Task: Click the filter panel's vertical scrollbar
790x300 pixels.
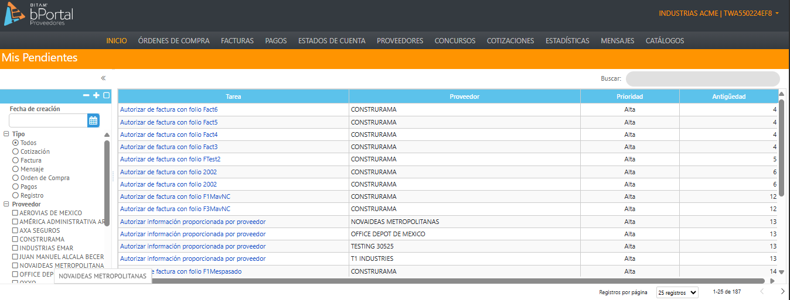Action: pyautogui.click(x=107, y=182)
